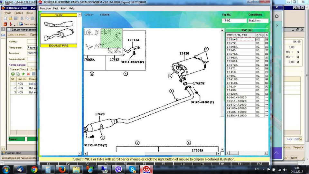Open Windows Explorer from the taskbar
Viewport: 309px width, 174px height.
pos(76,169)
